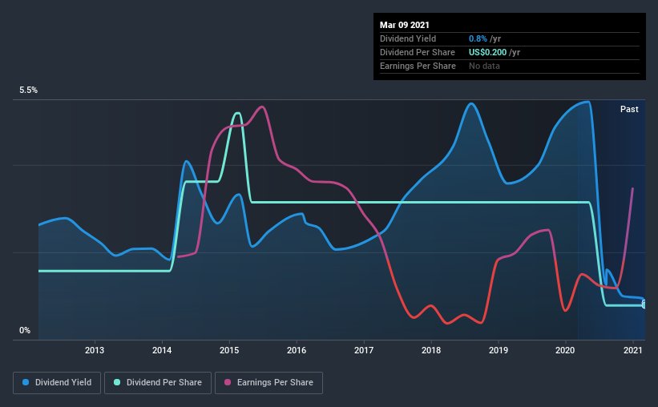The width and height of the screenshot is (658, 407).
Task: Click the blue Dividend Yield legend dot
Action: [x=26, y=382]
